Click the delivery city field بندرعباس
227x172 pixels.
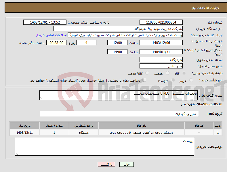pyautogui.click(x=161, y=66)
